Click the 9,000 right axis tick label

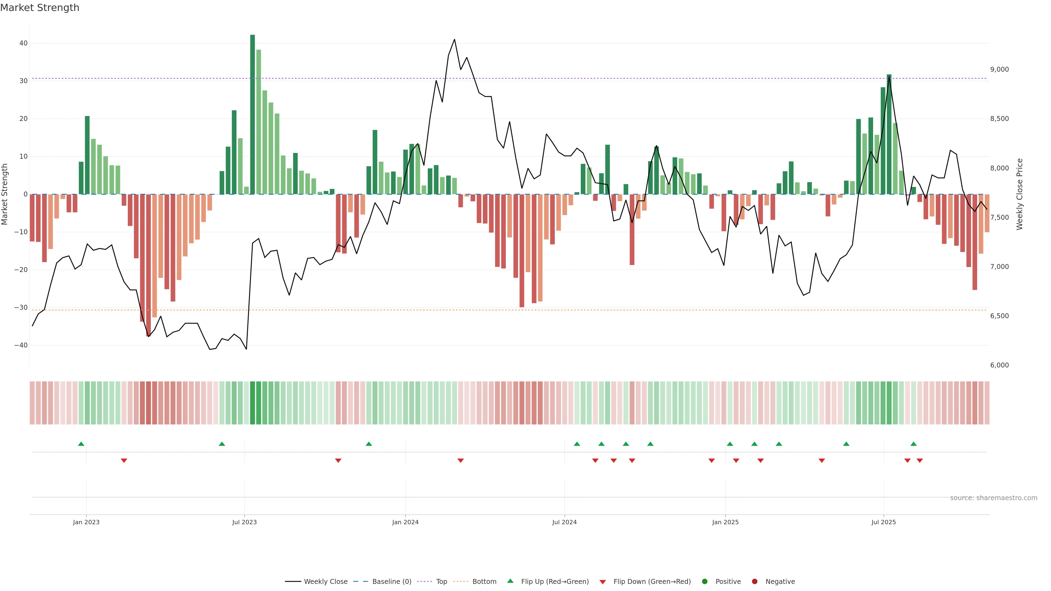999,69
